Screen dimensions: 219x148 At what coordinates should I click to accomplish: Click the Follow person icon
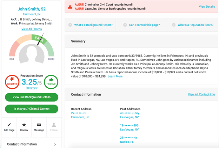point(54,125)
